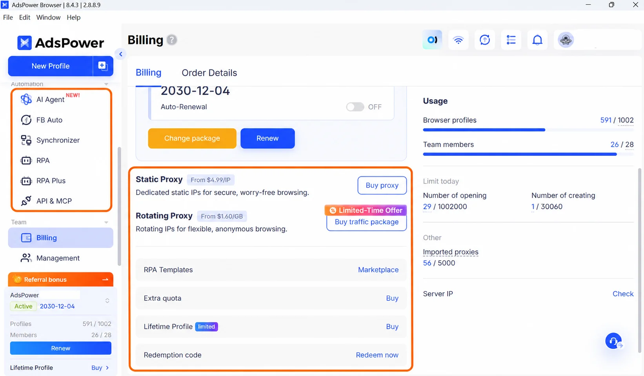
Task: Open the customer support headset button
Action: point(613,341)
